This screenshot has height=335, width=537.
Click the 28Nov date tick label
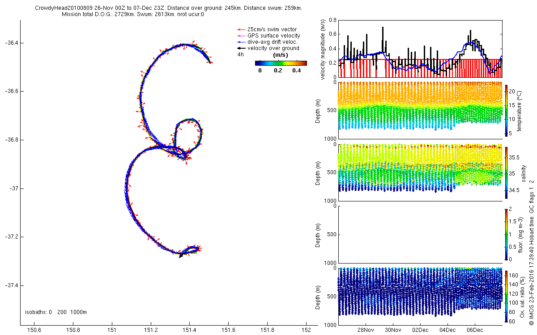pyautogui.click(x=366, y=330)
